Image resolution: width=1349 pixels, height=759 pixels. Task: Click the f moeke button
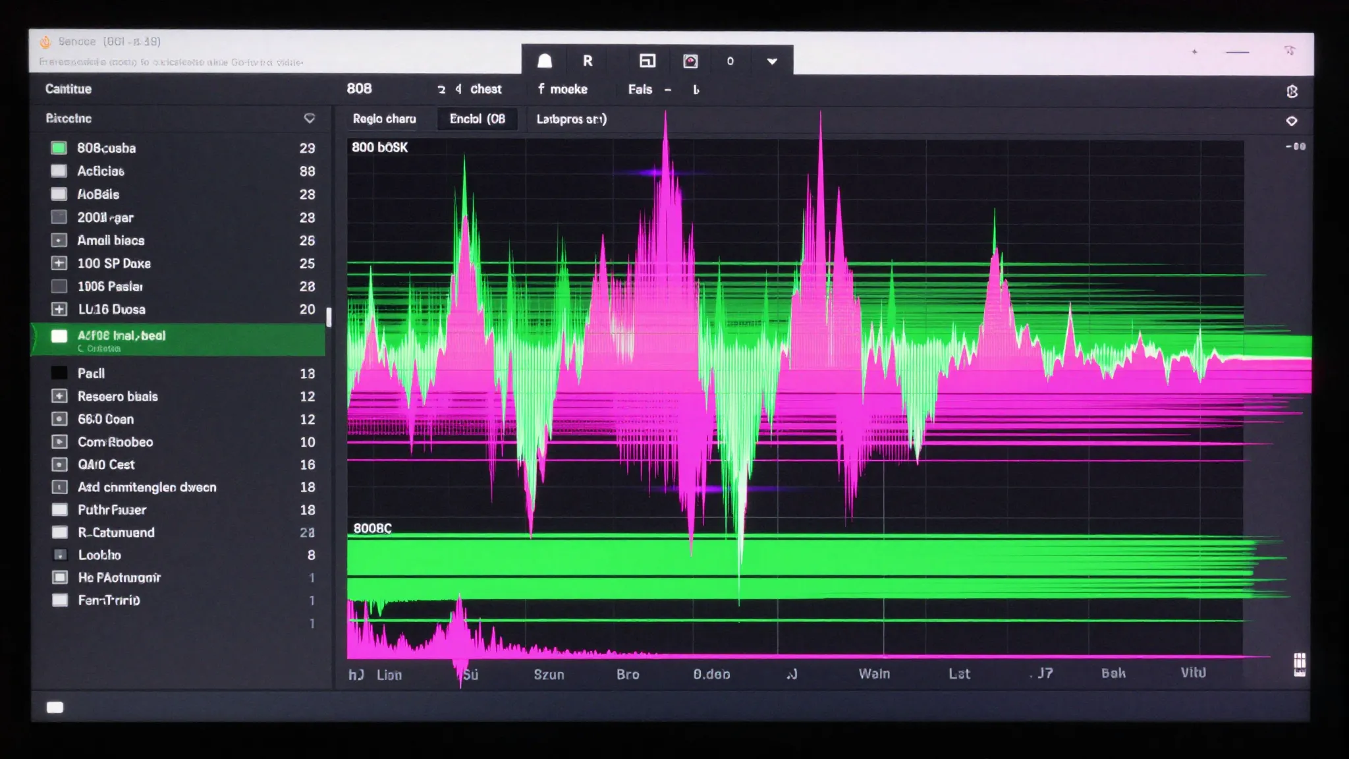tap(562, 89)
